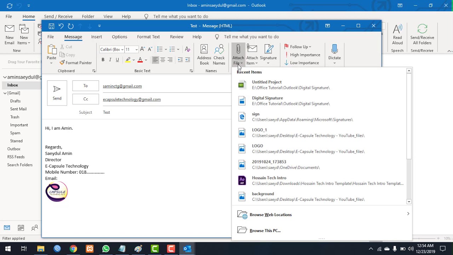Open the Send / Receive tab in Outlook
The width and height of the screenshot is (453, 255).
coord(58,17)
